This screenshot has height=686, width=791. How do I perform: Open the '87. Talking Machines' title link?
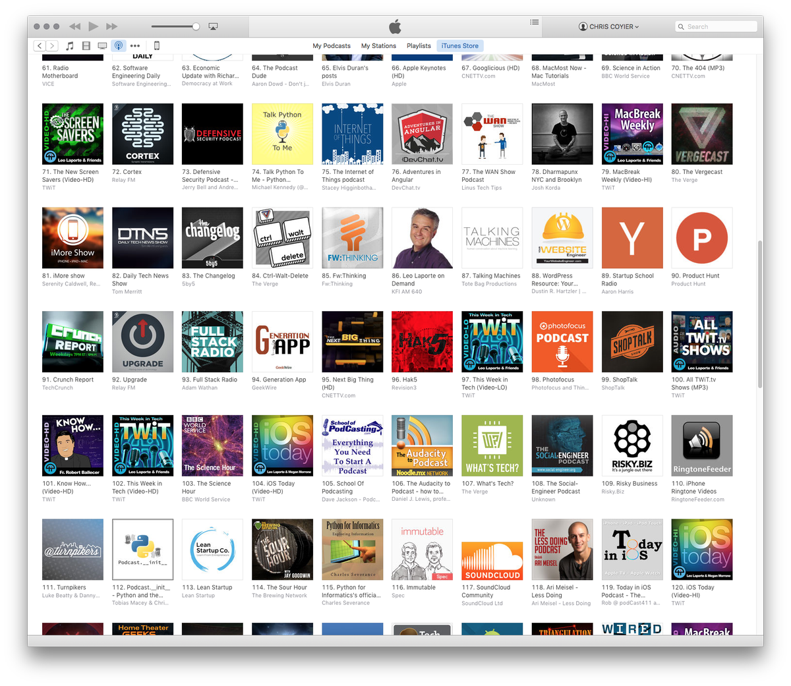[491, 276]
